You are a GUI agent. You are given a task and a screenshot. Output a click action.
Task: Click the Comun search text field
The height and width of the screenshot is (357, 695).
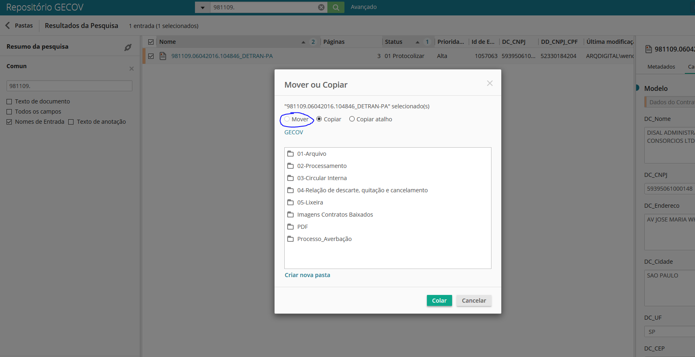[x=69, y=86]
